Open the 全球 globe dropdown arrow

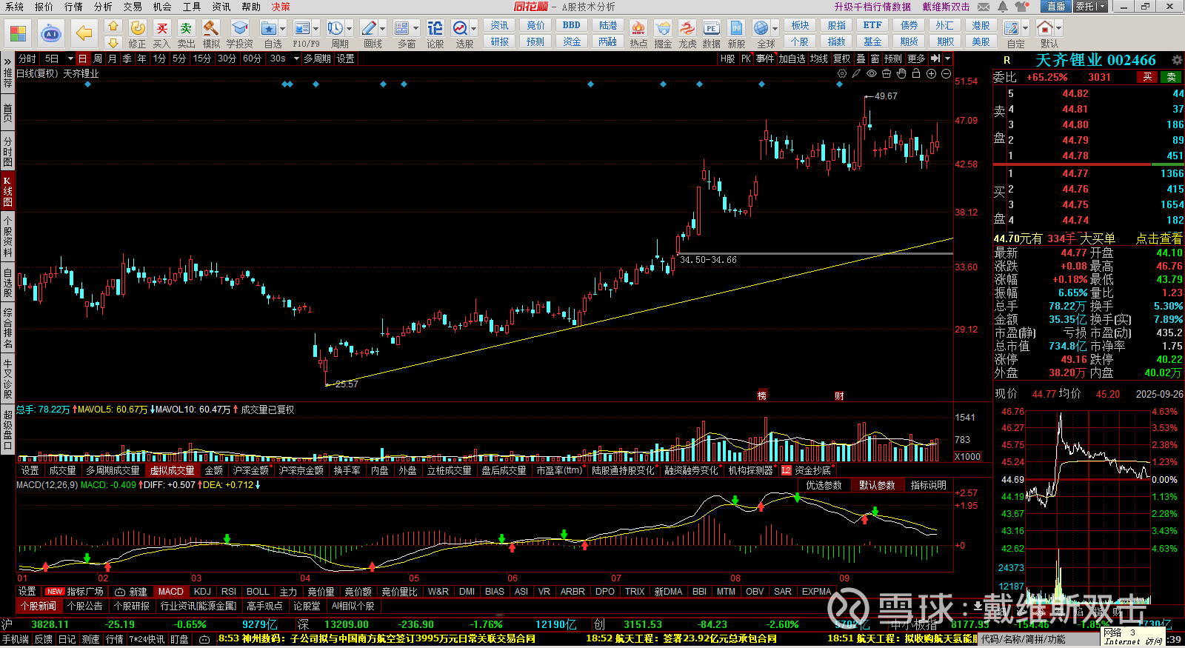coord(775,29)
